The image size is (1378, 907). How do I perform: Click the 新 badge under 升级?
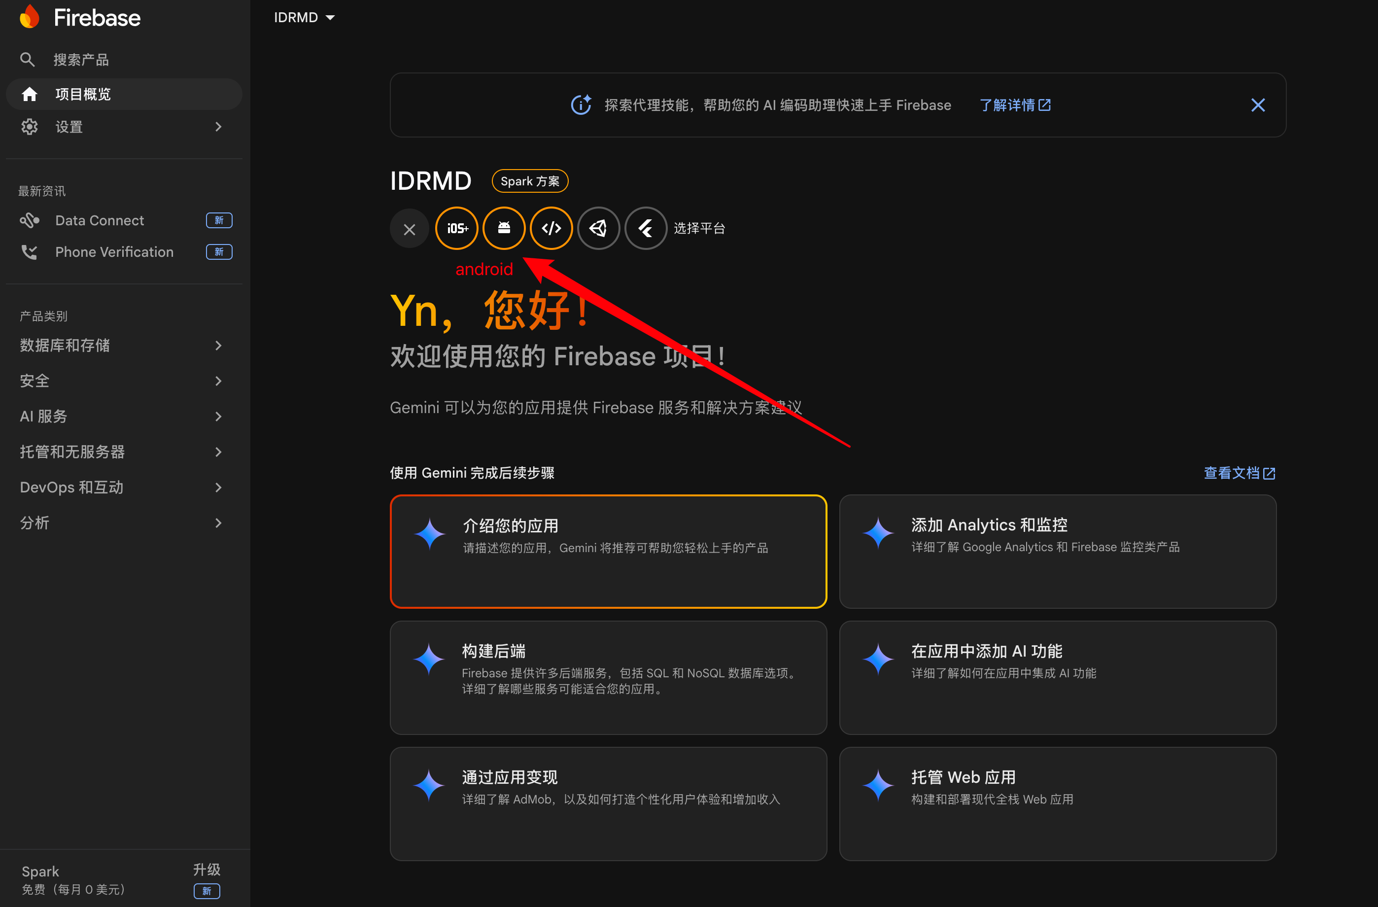pos(207,891)
